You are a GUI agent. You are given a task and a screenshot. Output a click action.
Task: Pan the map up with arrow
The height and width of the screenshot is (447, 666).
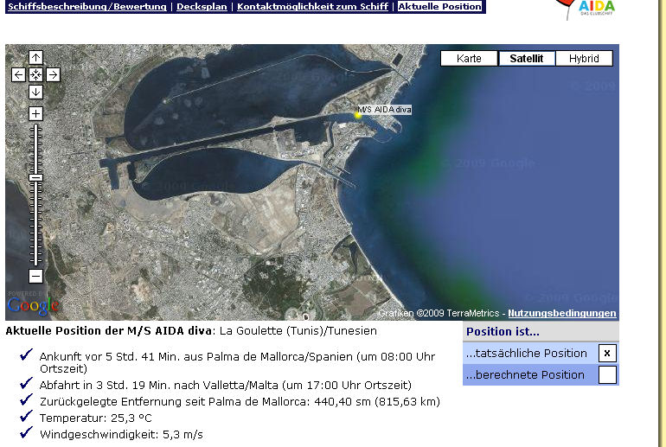click(35, 58)
